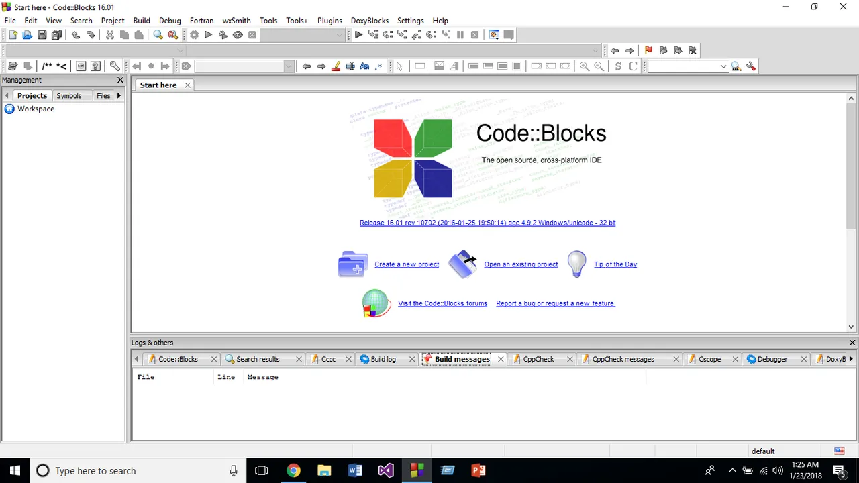The height and width of the screenshot is (483, 859).
Task: Show earlier log tabs with left arrow
Action: (136, 359)
